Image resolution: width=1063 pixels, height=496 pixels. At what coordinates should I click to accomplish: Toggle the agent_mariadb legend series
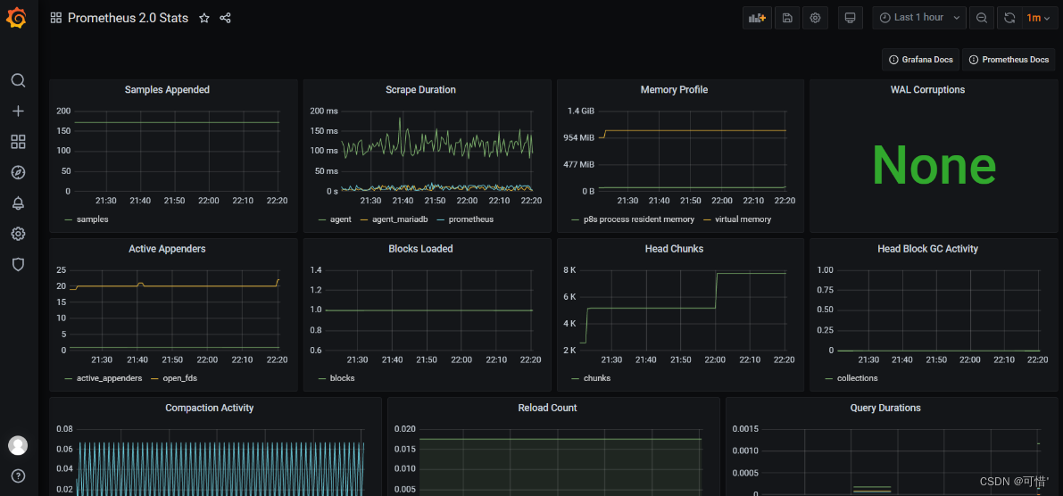[399, 219]
